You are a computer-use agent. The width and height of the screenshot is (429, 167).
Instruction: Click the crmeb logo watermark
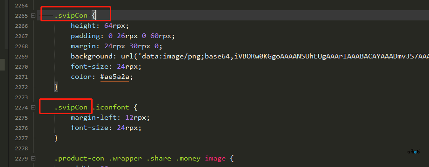413,152
